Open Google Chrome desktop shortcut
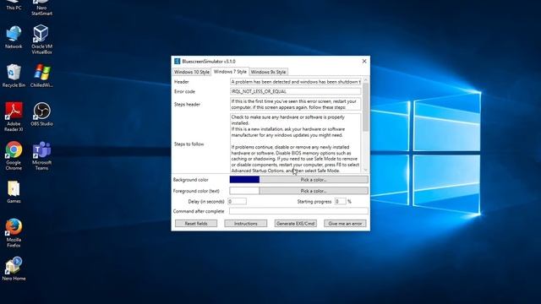 click(x=14, y=155)
